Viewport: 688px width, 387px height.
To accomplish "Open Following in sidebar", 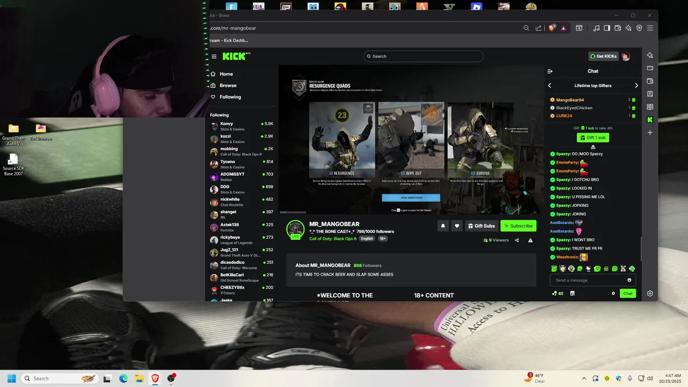I will click(x=230, y=97).
